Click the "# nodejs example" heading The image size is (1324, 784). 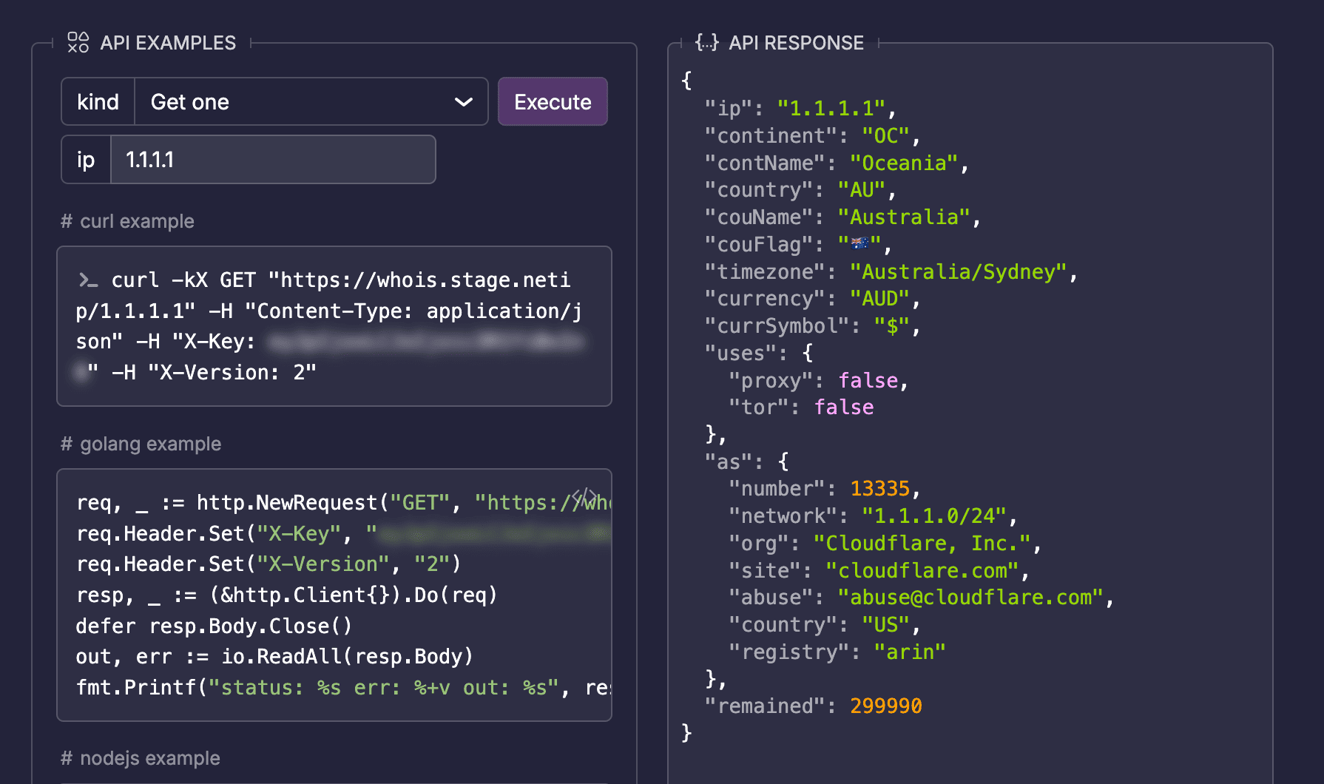[x=141, y=758]
